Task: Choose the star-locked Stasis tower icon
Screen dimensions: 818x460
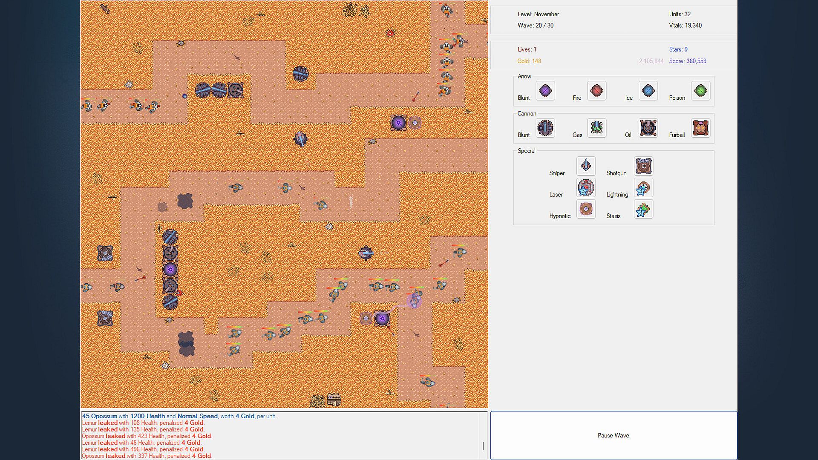Action: pyautogui.click(x=643, y=209)
